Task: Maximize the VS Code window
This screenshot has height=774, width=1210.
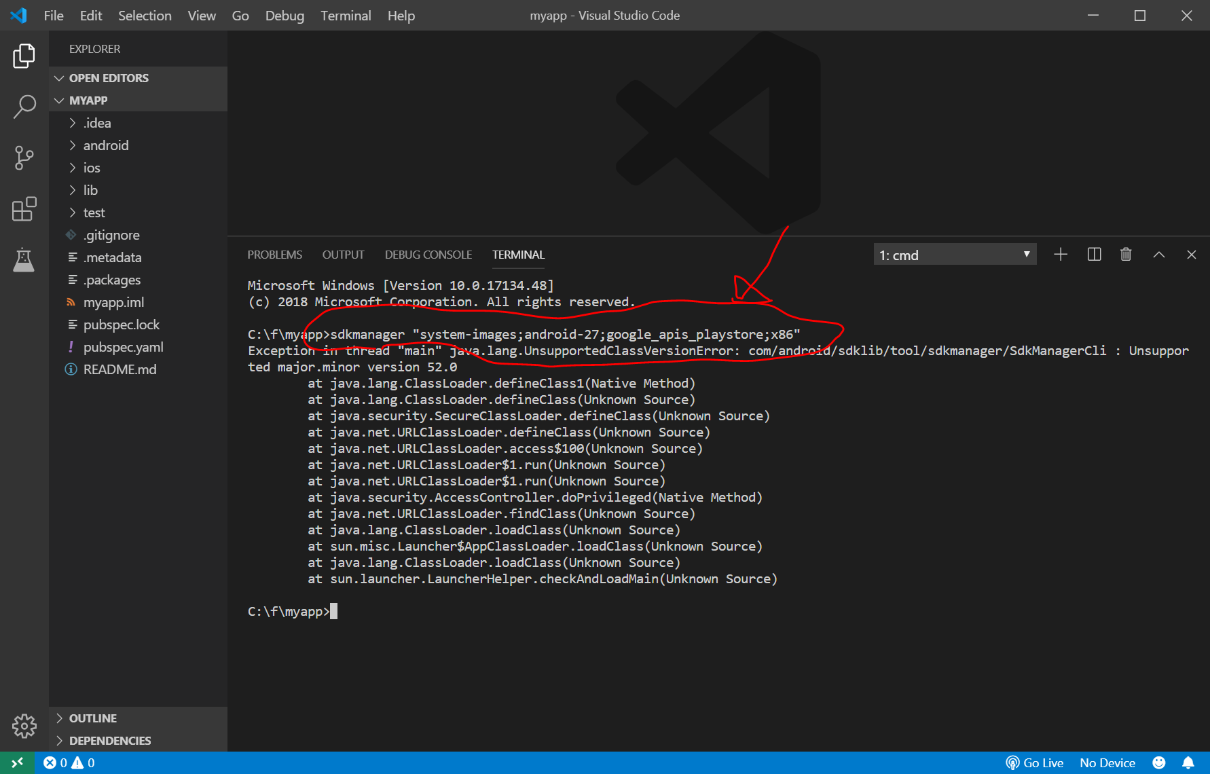Action: (x=1140, y=15)
